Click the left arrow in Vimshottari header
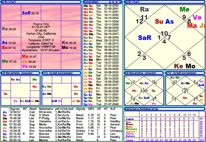Image resolution: width=206 pixels, height=142 pixels. pos(110,2)
